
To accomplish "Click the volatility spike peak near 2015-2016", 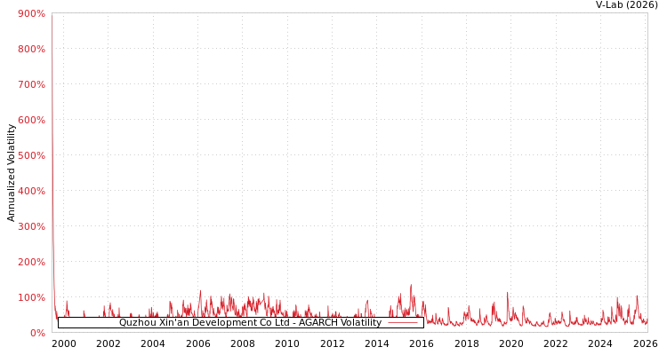I will tap(411, 286).
